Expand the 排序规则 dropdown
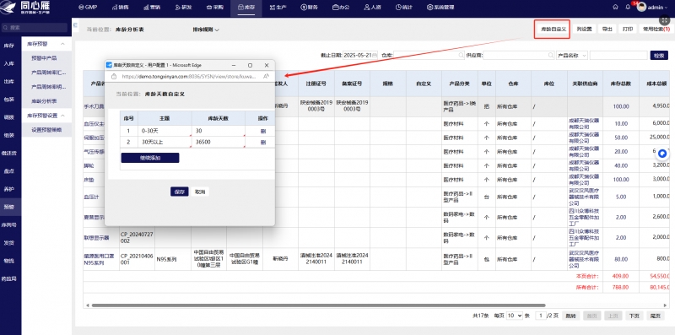Viewport: 675px width, 335px height. [x=206, y=30]
